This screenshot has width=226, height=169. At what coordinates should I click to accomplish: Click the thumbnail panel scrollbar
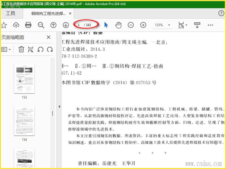53,113
